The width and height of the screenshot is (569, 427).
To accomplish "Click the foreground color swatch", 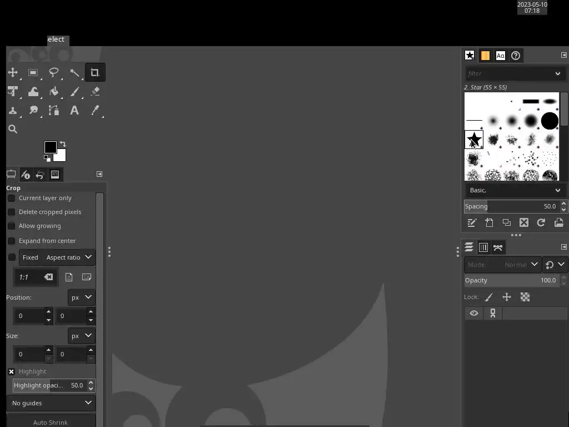I will [x=51, y=147].
